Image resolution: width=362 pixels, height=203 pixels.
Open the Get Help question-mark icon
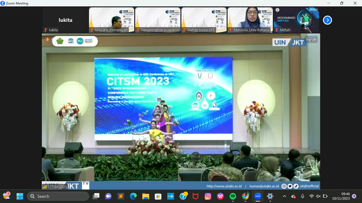click(183, 196)
